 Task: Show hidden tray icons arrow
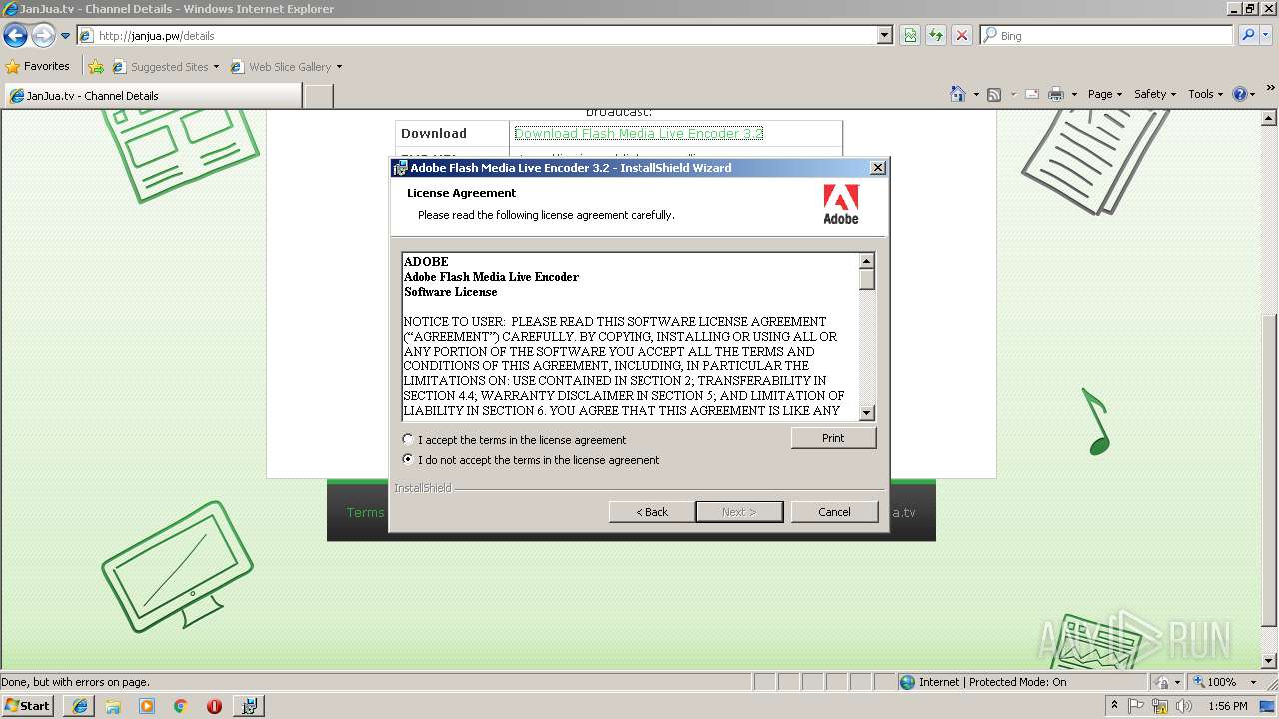coord(1114,706)
